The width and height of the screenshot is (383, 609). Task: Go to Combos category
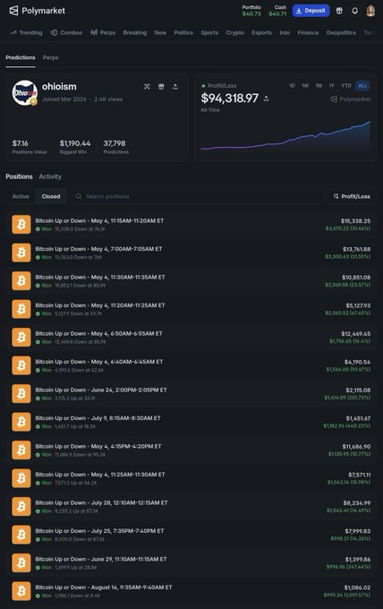pyautogui.click(x=66, y=32)
